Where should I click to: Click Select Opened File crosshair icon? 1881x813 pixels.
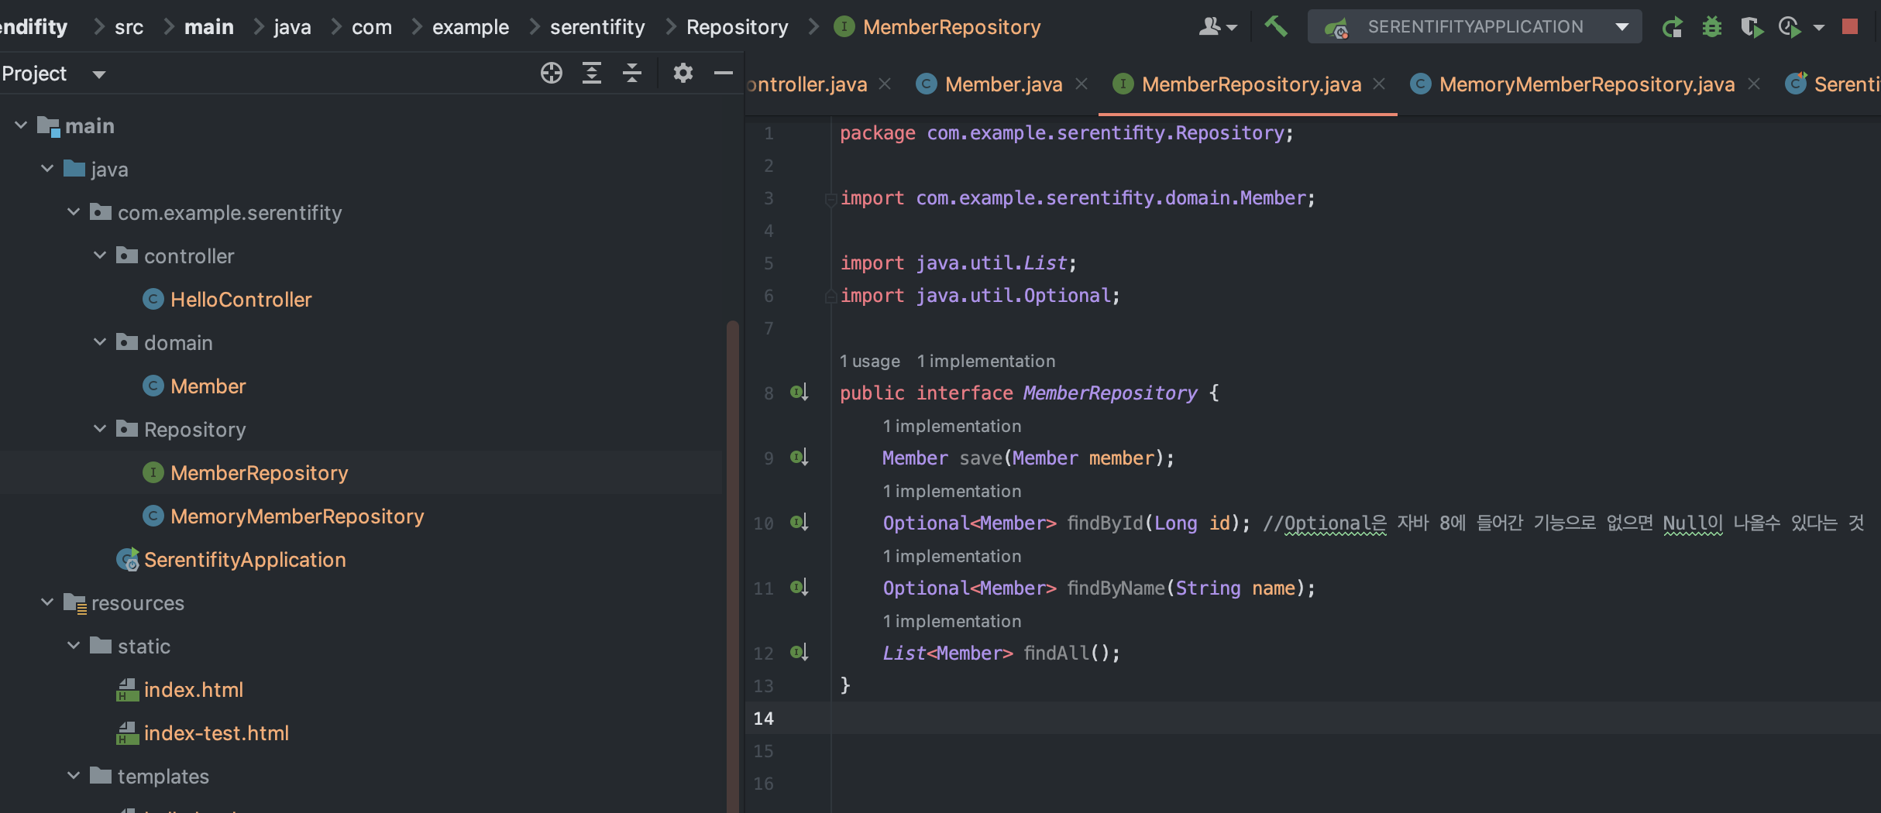coord(551,73)
